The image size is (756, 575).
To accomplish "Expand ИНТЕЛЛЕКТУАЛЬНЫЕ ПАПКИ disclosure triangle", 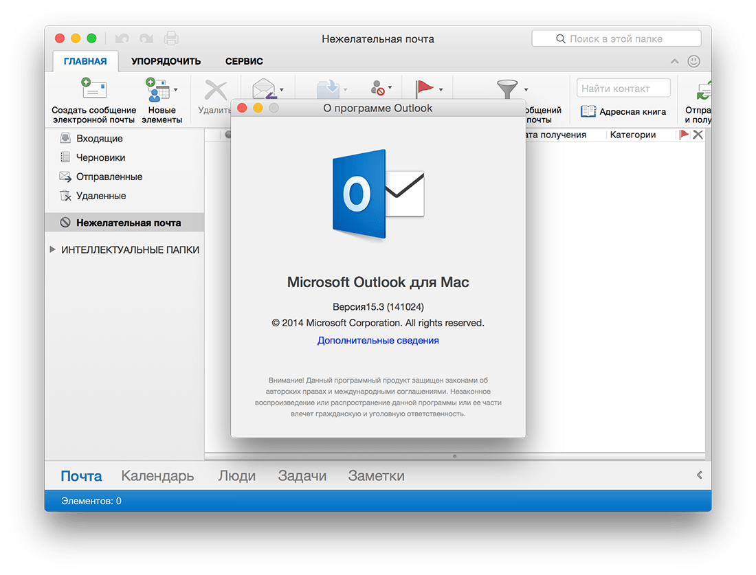I will [x=52, y=249].
